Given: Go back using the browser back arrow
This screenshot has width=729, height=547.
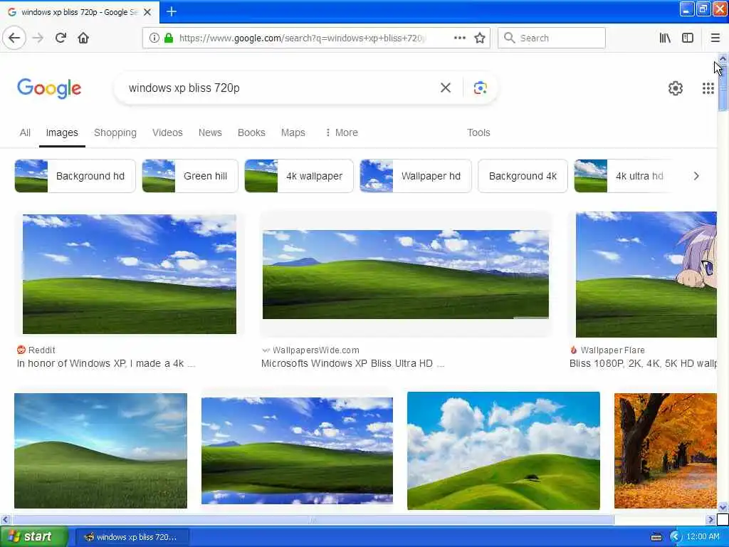Looking at the screenshot, I should coord(14,38).
